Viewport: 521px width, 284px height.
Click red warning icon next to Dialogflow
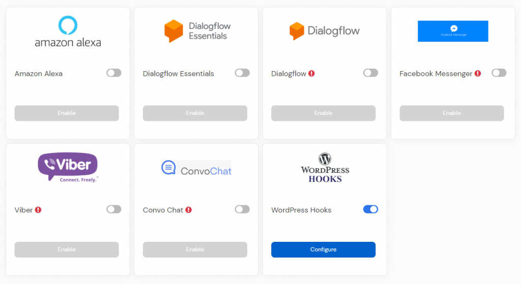coord(311,74)
